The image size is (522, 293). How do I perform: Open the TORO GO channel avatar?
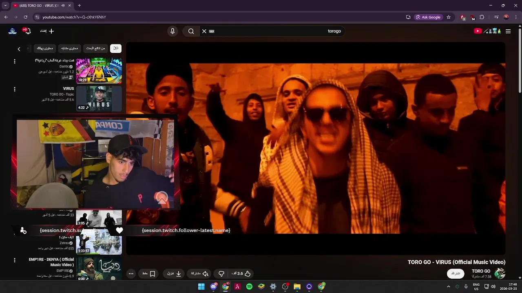point(500,273)
